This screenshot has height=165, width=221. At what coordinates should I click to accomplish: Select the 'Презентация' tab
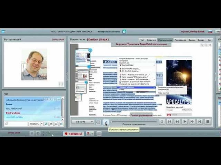point(165,40)
